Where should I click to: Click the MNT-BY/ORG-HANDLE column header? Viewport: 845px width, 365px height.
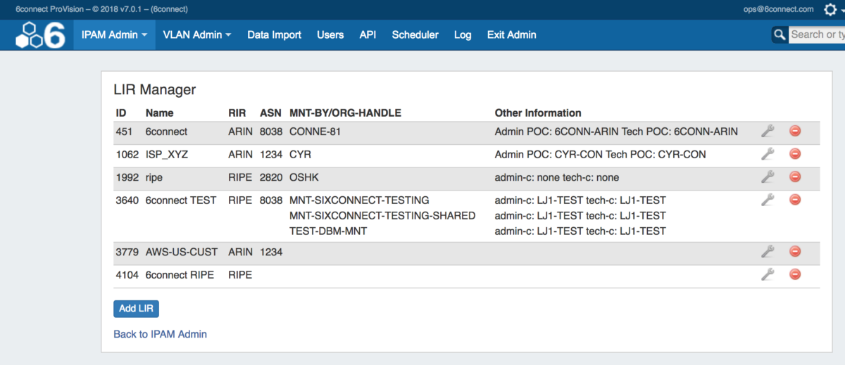[345, 113]
